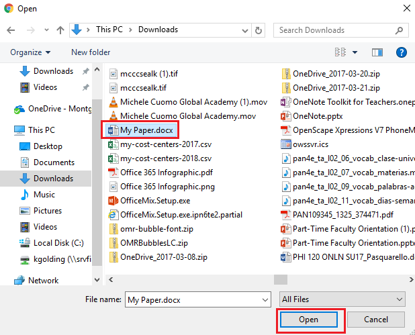The height and width of the screenshot is (335, 415).
Task: Open the All Files type dropdown
Action: (x=342, y=299)
